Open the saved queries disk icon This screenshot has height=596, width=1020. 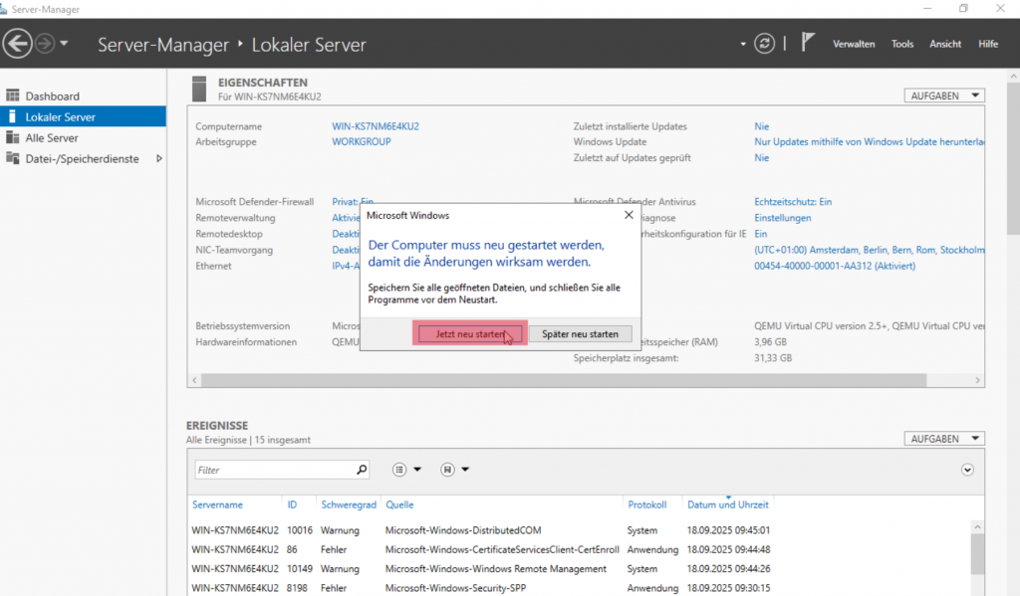[x=448, y=470]
